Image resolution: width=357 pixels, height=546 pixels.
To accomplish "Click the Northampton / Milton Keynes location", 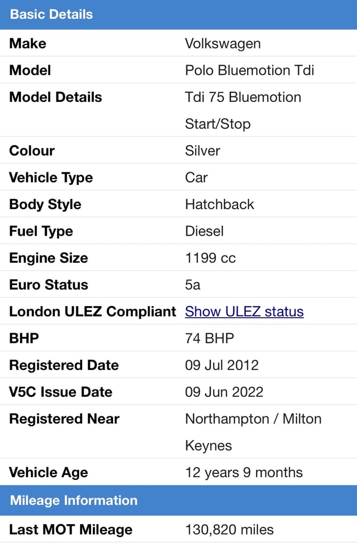I will pos(253,432).
